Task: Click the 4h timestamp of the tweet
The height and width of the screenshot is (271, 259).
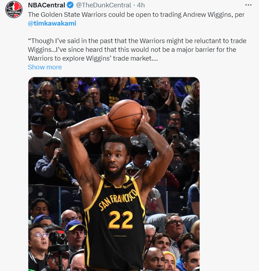Action: (141, 5)
